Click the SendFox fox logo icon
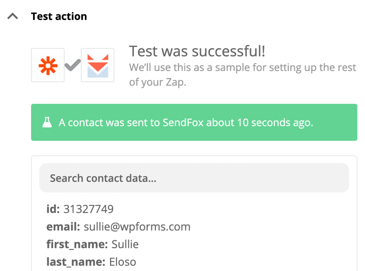This screenshot has height=271, width=365. pyautogui.click(x=97, y=65)
